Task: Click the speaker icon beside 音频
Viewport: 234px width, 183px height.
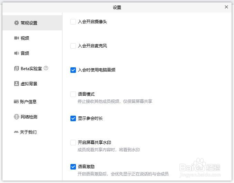Action: (x=16, y=53)
